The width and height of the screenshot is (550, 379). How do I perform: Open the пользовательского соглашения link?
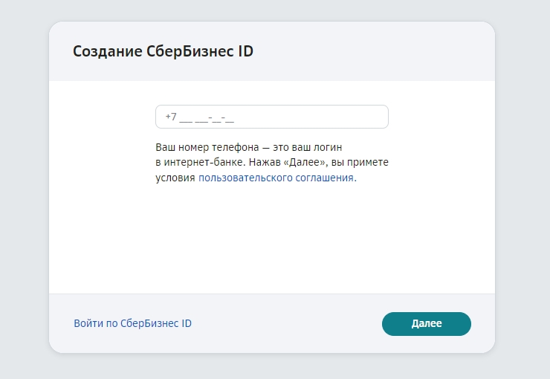pyautogui.click(x=276, y=178)
